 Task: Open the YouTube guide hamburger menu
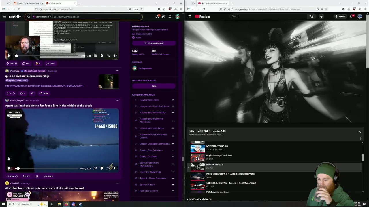click(190, 16)
